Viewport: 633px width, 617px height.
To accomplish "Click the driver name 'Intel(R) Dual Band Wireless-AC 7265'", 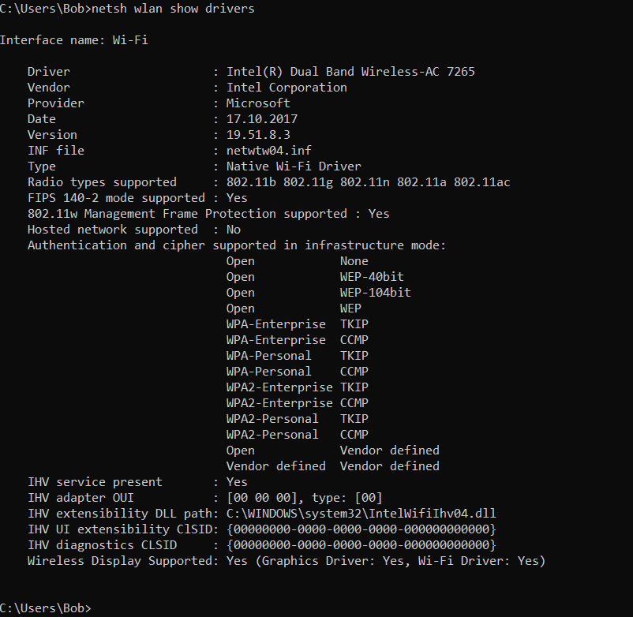I will [350, 72].
